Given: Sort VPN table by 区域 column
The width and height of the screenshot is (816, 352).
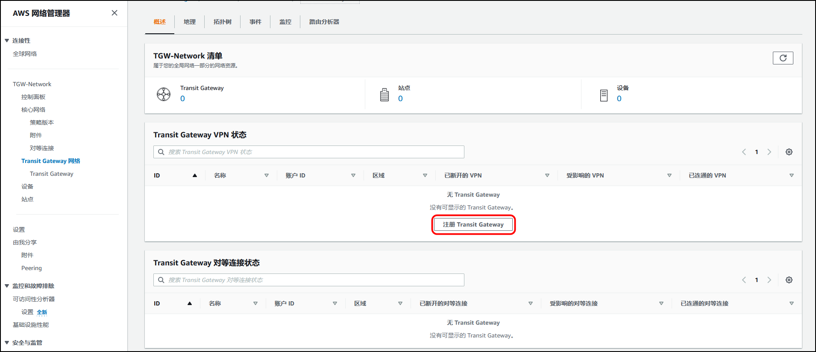Looking at the screenshot, I should point(425,175).
